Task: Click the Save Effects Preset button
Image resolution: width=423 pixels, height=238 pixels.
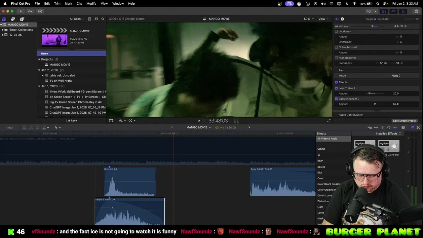Action: 404,121
